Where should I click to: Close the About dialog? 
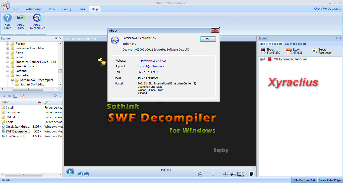click(x=215, y=30)
